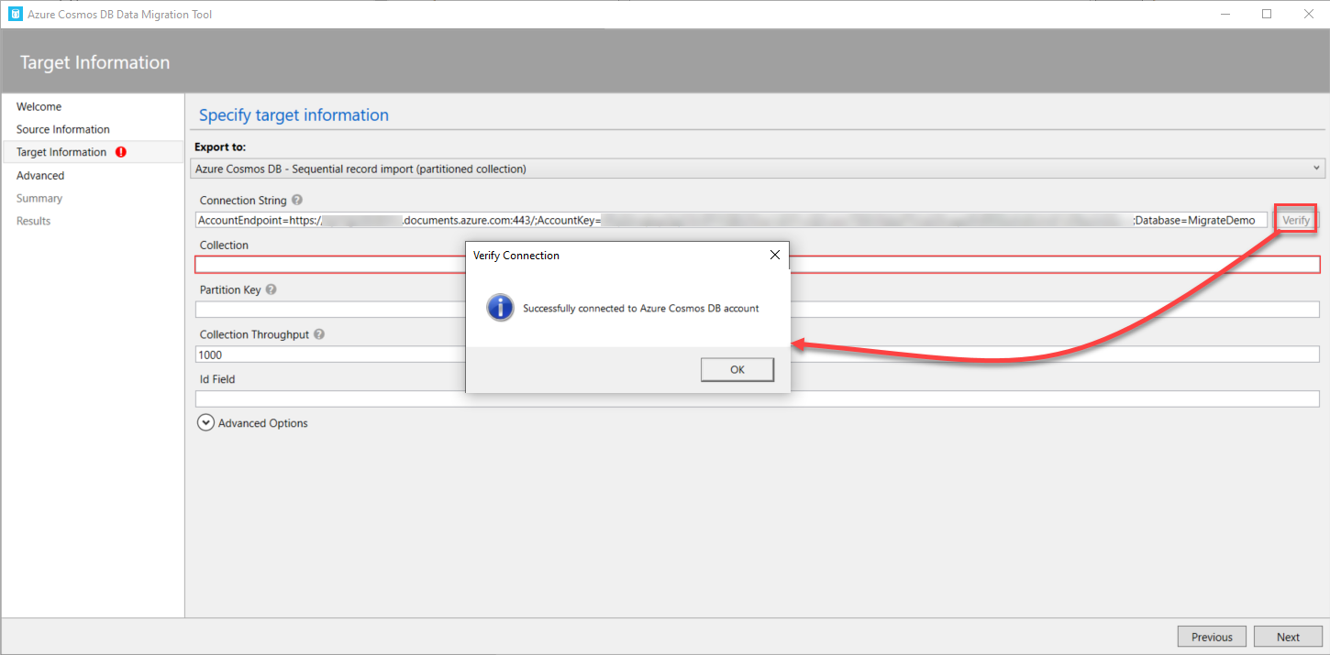Image resolution: width=1330 pixels, height=655 pixels.
Task: Select the Target Information step
Action: [x=93, y=152]
